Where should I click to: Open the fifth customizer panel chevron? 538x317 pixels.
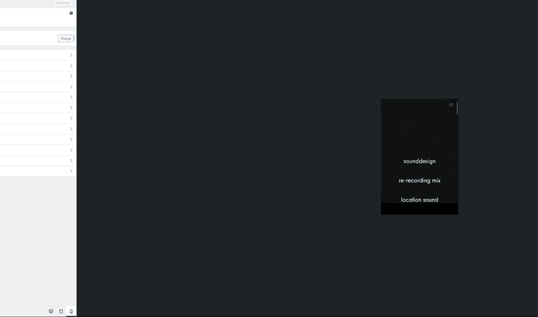[71, 98]
